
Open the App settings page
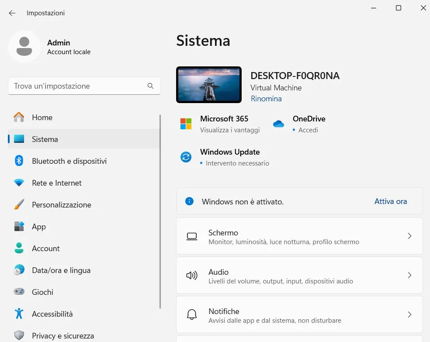pyautogui.click(x=38, y=226)
